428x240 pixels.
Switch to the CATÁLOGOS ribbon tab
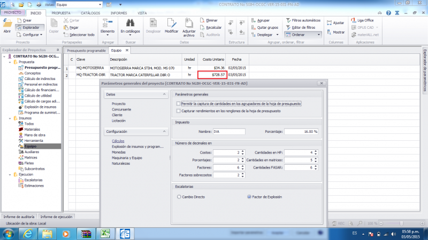point(88,12)
